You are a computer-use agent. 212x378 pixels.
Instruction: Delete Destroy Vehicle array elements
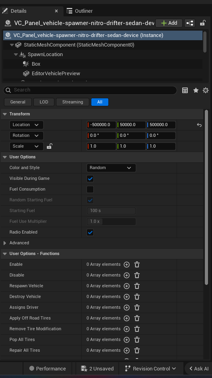point(137,297)
